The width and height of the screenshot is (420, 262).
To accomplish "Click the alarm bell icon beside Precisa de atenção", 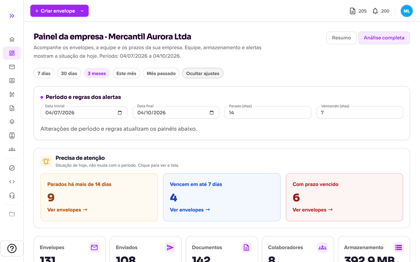I will point(46,161).
